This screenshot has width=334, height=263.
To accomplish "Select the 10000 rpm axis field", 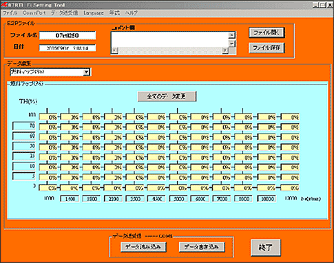I will point(267,199).
